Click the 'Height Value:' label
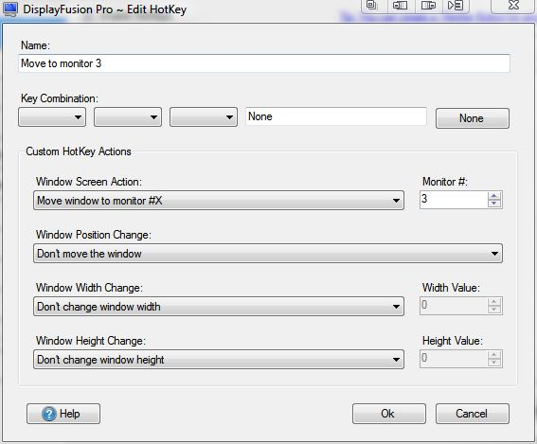This screenshot has width=537, height=444. coord(453,341)
